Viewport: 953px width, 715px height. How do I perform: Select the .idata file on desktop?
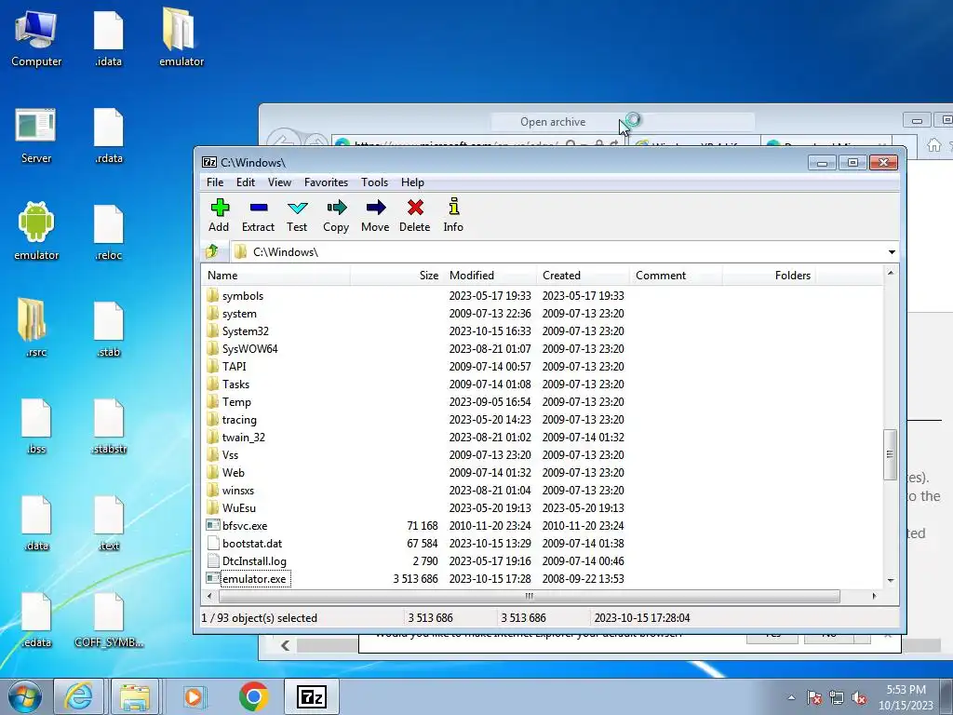(108, 38)
